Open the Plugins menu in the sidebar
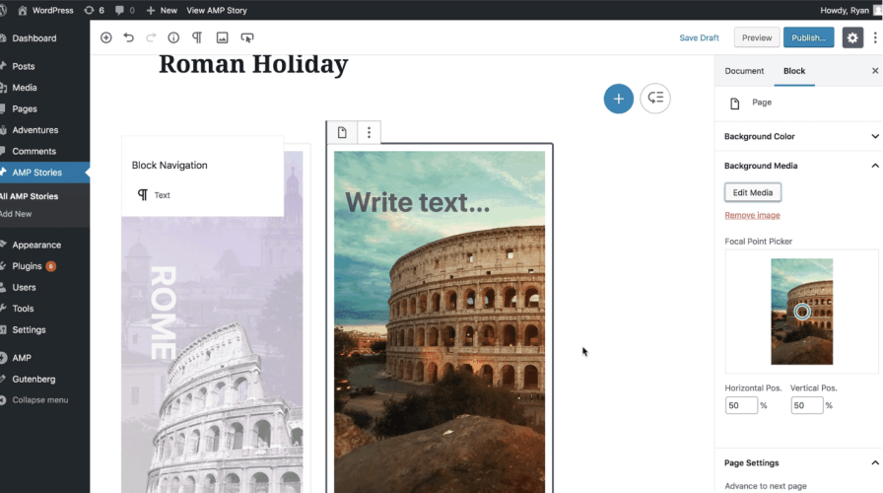 click(28, 266)
